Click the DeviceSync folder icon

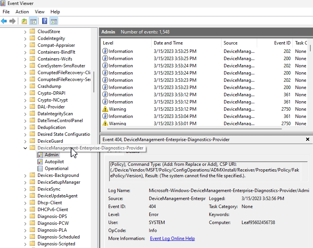tap(32, 189)
